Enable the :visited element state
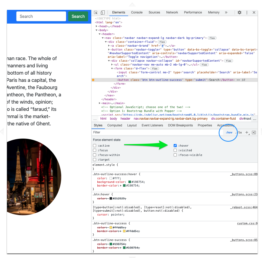Image resolution: width=262 pixels, height=258 pixels. tap(175, 150)
